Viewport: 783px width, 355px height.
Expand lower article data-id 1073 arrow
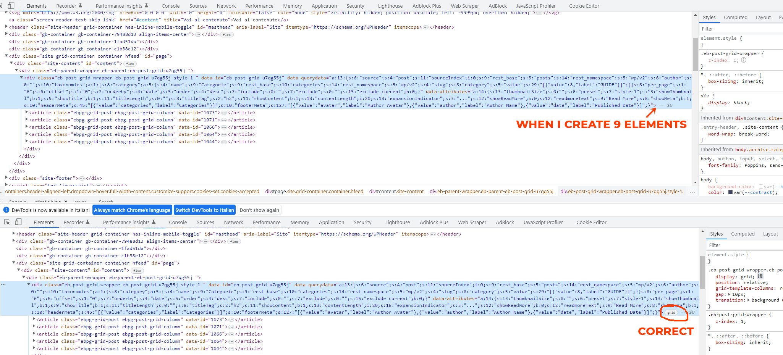pyautogui.click(x=34, y=319)
